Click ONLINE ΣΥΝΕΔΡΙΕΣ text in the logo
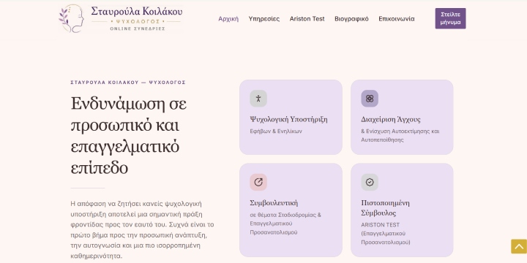 (138, 28)
